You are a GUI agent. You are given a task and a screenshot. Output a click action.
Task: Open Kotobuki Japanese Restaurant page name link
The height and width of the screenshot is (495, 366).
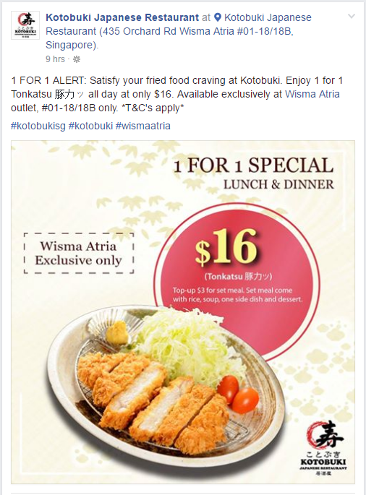click(x=122, y=17)
